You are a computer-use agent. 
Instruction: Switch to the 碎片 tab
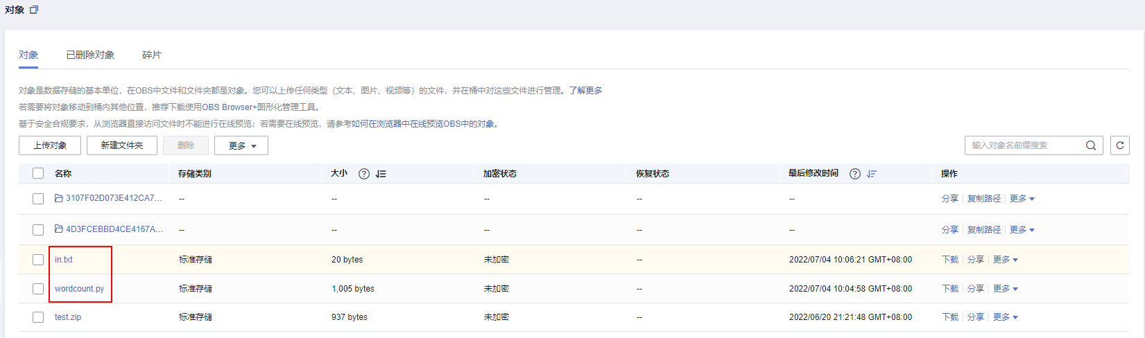coord(152,55)
